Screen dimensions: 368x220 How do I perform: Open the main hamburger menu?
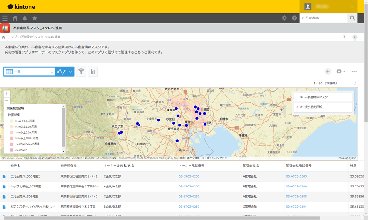point(5,18)
